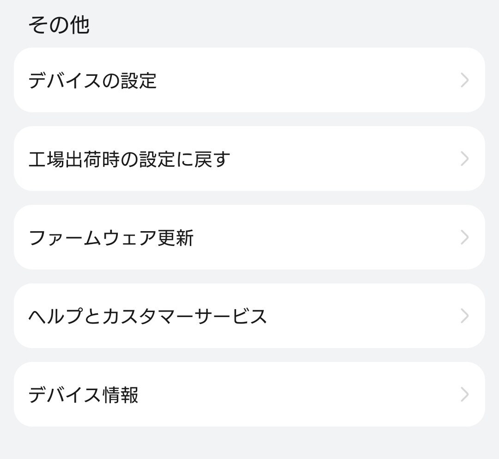Go to ヘルプとカスタマーサービス
499x459 pixels.
point(249,316)
